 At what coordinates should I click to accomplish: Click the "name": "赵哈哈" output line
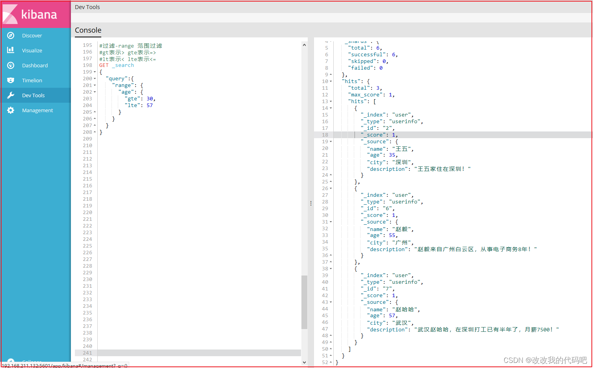[x=393, y=309]
